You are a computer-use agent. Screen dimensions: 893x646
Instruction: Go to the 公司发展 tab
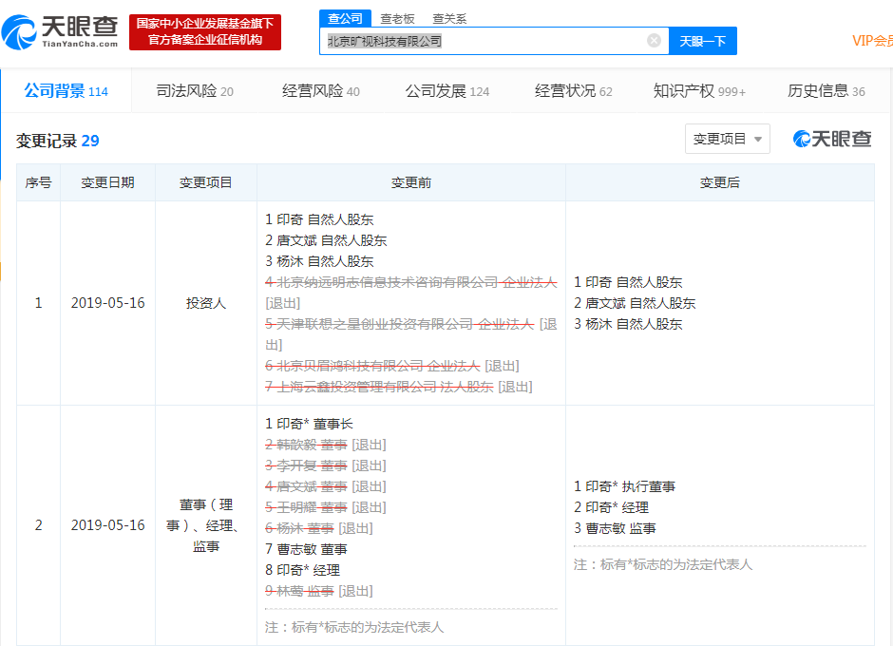[446, 91]
